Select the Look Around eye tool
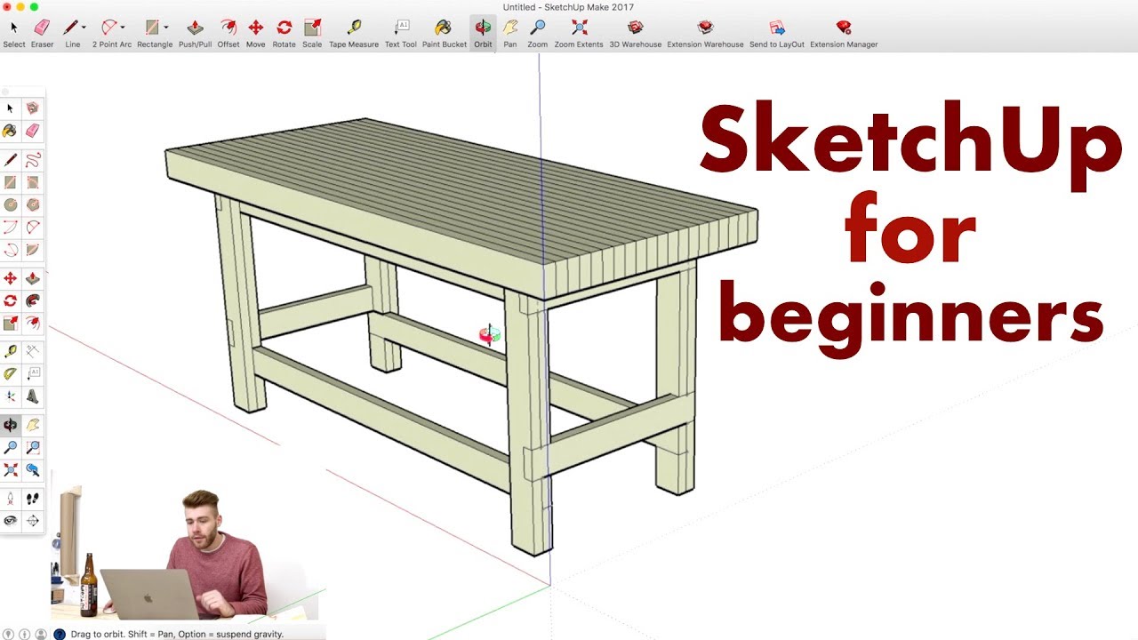The image size is (1138, 640). (x=11, y=521)
